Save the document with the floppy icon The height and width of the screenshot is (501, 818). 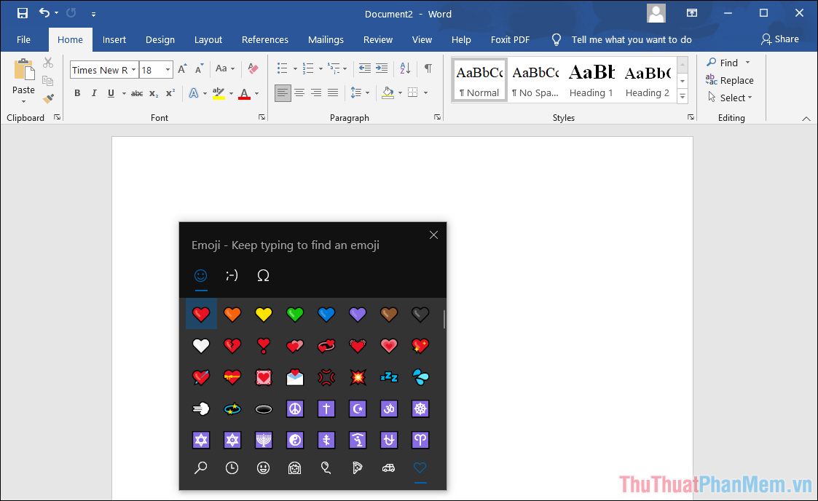[x=23, y=14]
